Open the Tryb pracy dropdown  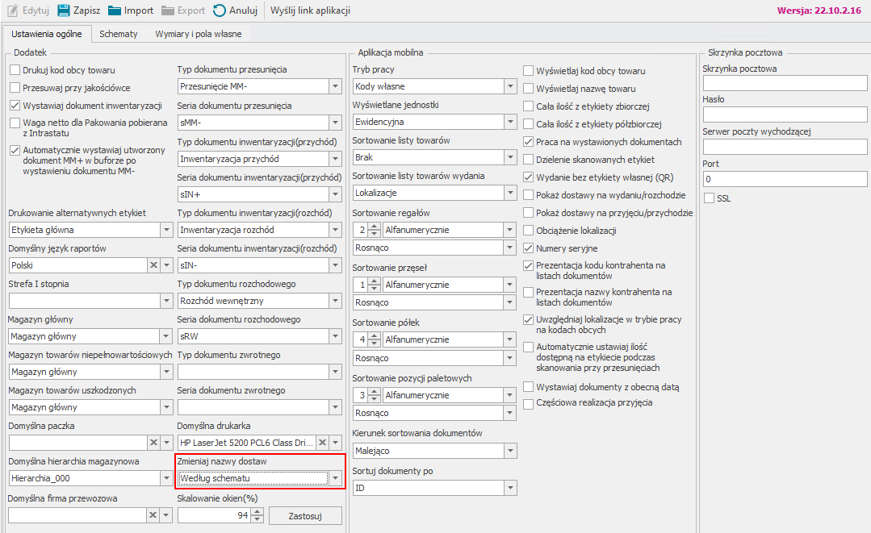pos(509,86)
